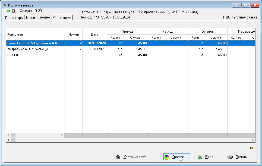
Task: Go to the Хронология tab
Action: (62, 18)
